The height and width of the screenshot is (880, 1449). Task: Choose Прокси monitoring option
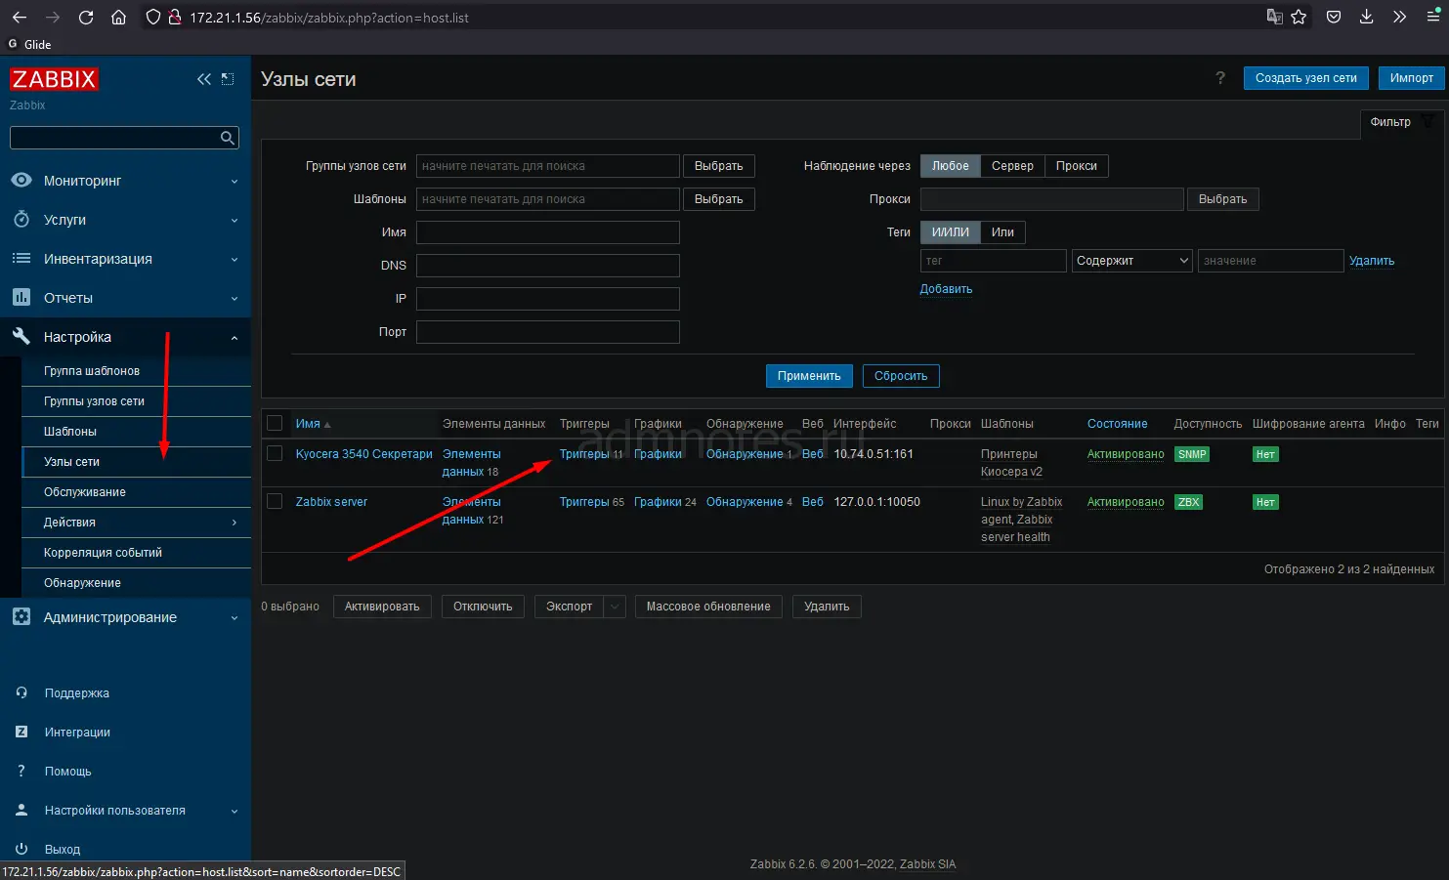pyautogui.click(x=1076, y=166)
